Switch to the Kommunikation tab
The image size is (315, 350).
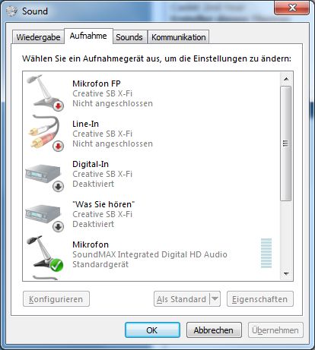[x=179, y=37]
